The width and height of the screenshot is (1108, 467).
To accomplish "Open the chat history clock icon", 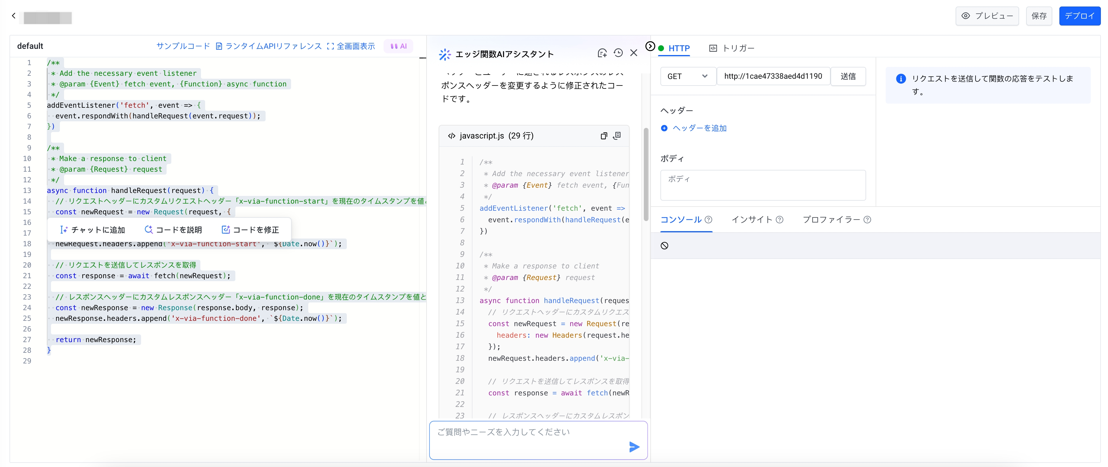I will [x=618, y=53].
